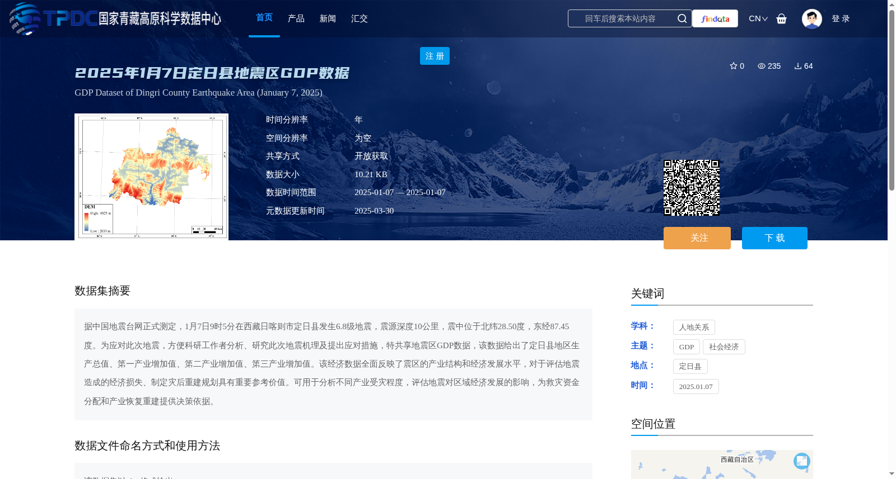Click the star favorite count icon
This screenshot has width=896, height=479.
pos(733,66)
